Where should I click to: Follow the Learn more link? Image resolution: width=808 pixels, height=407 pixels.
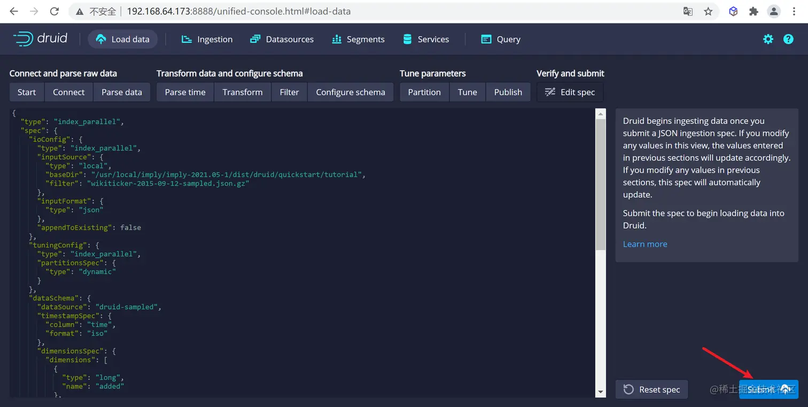tap(645, 244)
